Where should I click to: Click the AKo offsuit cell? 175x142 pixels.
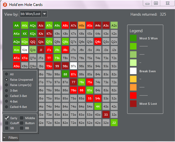(17, 33)
